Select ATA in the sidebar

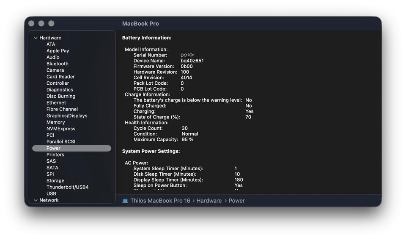click(51, 44)
